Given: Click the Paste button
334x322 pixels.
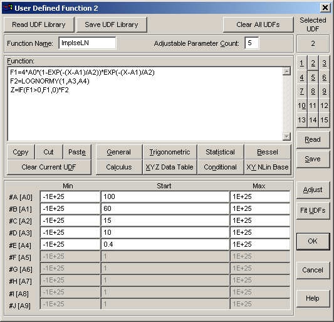Looking at the screenshot, I should [77, 152].
